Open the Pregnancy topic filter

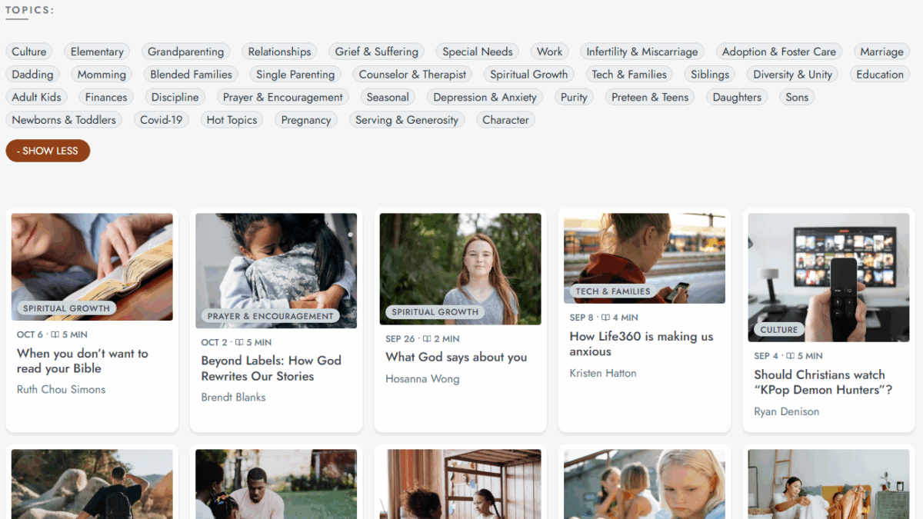click(305, 120)
